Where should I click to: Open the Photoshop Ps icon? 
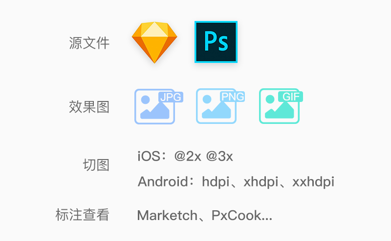[216, 42]
